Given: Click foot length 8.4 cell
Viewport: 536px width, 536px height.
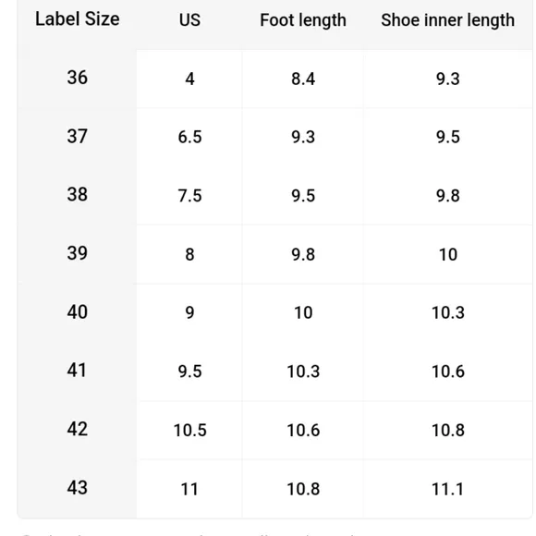Looking at the screenshot, I should 303,79.
